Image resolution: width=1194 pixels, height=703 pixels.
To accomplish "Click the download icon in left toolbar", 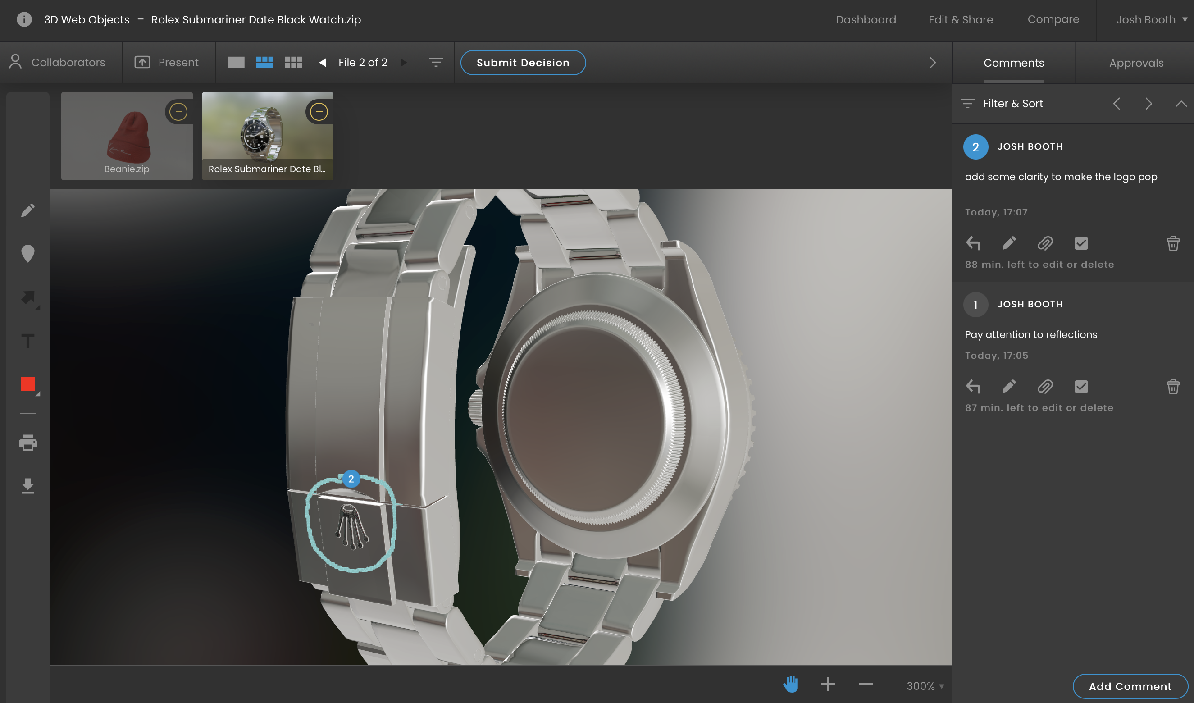I will (28, 486).
